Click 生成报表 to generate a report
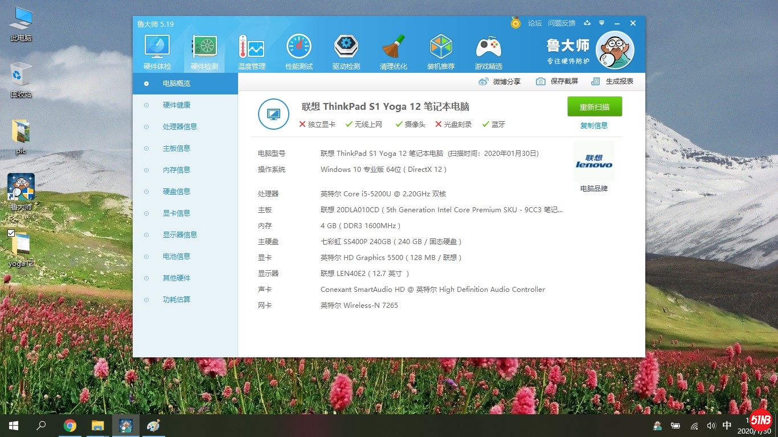This screenshot has width=778, height=437. point(612,81)
